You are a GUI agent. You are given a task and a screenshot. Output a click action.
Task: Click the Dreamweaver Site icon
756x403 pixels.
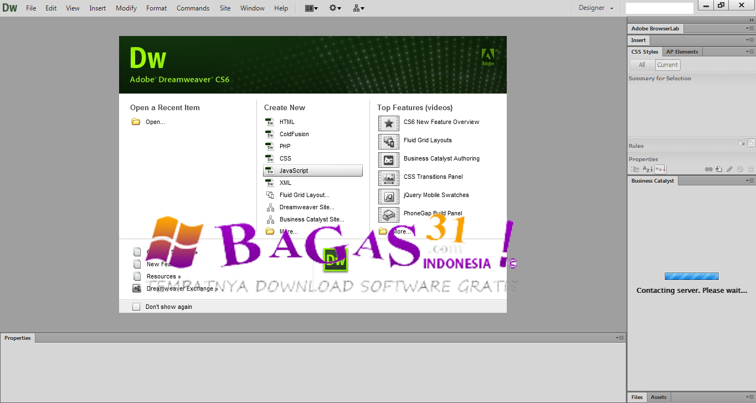click(270, 207)
